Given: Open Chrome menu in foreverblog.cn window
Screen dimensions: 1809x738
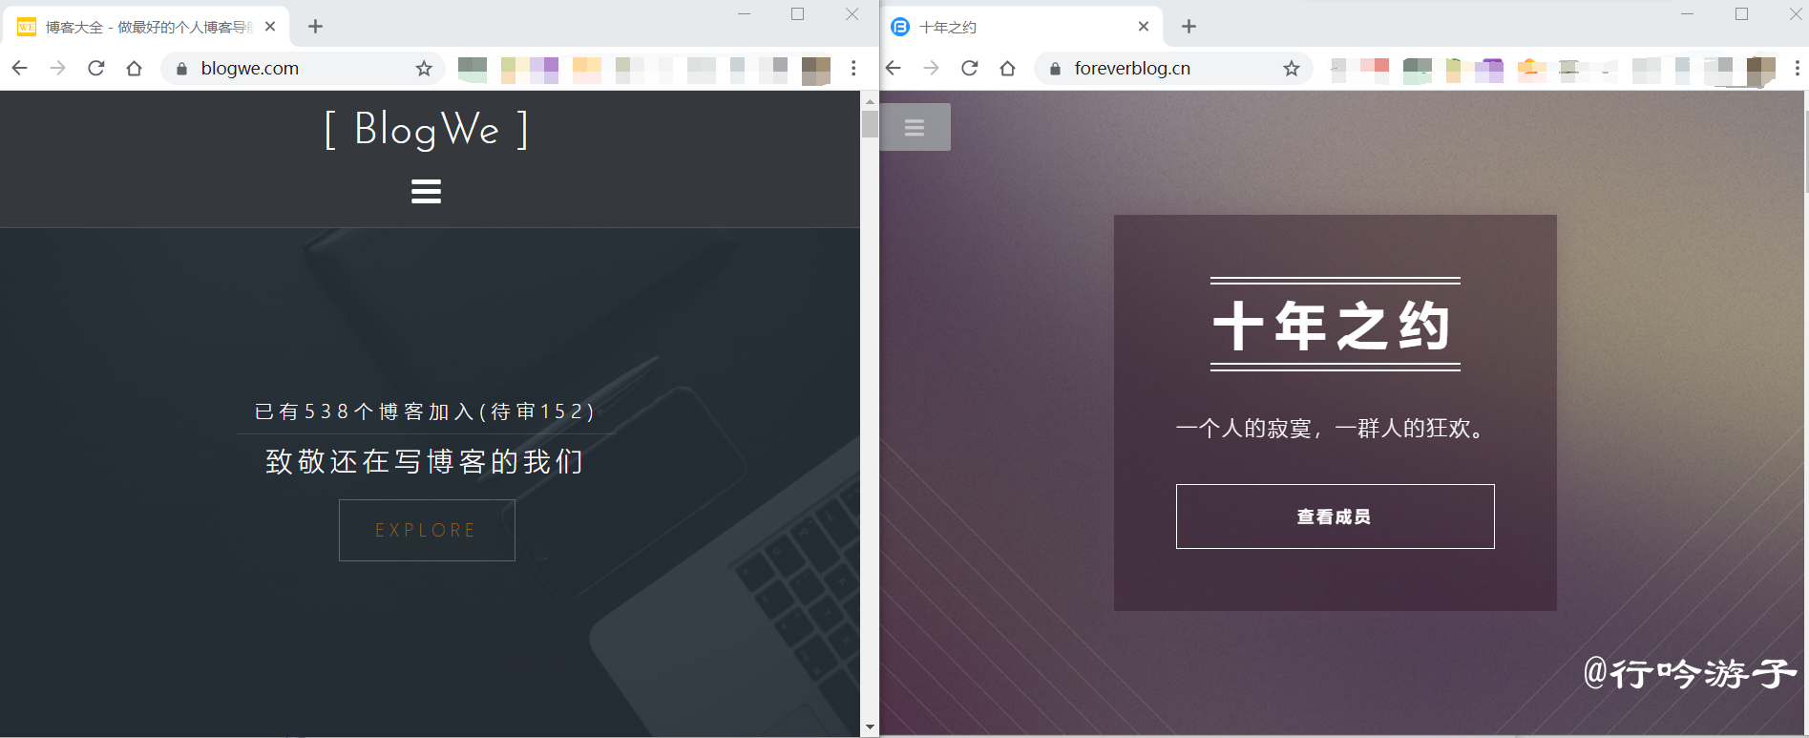Looking at the screenshot, I should coord(1798,68).
